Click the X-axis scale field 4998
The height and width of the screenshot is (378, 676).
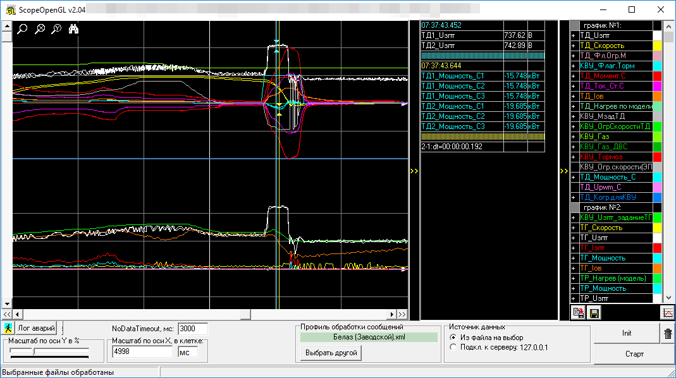click(x=142, y=351)
